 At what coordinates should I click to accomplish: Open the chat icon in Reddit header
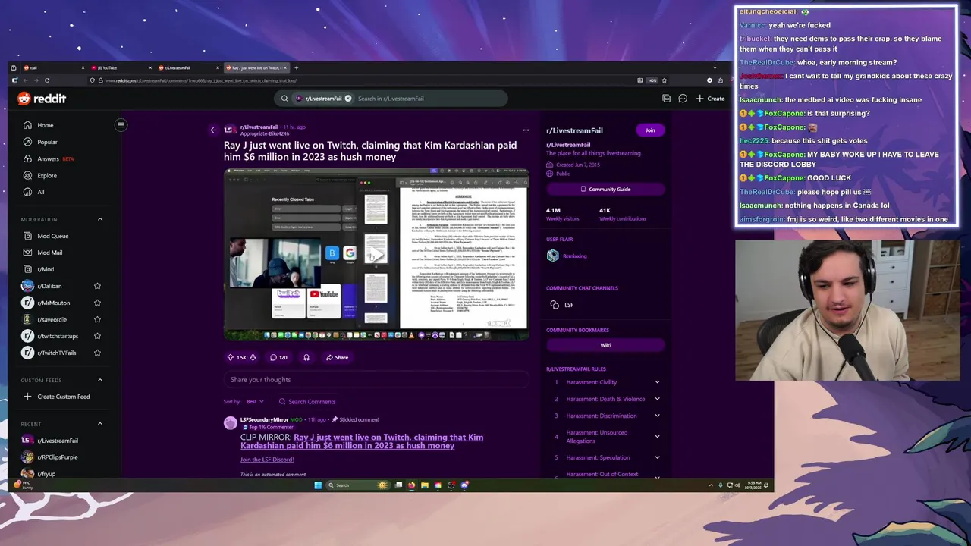[683, 99]
